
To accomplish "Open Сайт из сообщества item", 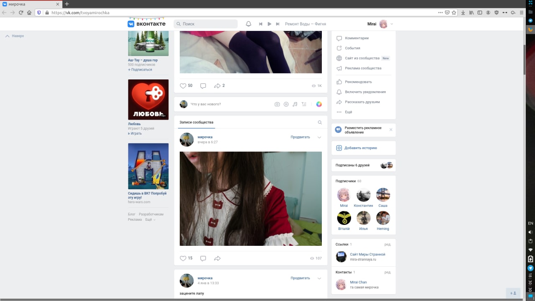I will tap(363, 58).
